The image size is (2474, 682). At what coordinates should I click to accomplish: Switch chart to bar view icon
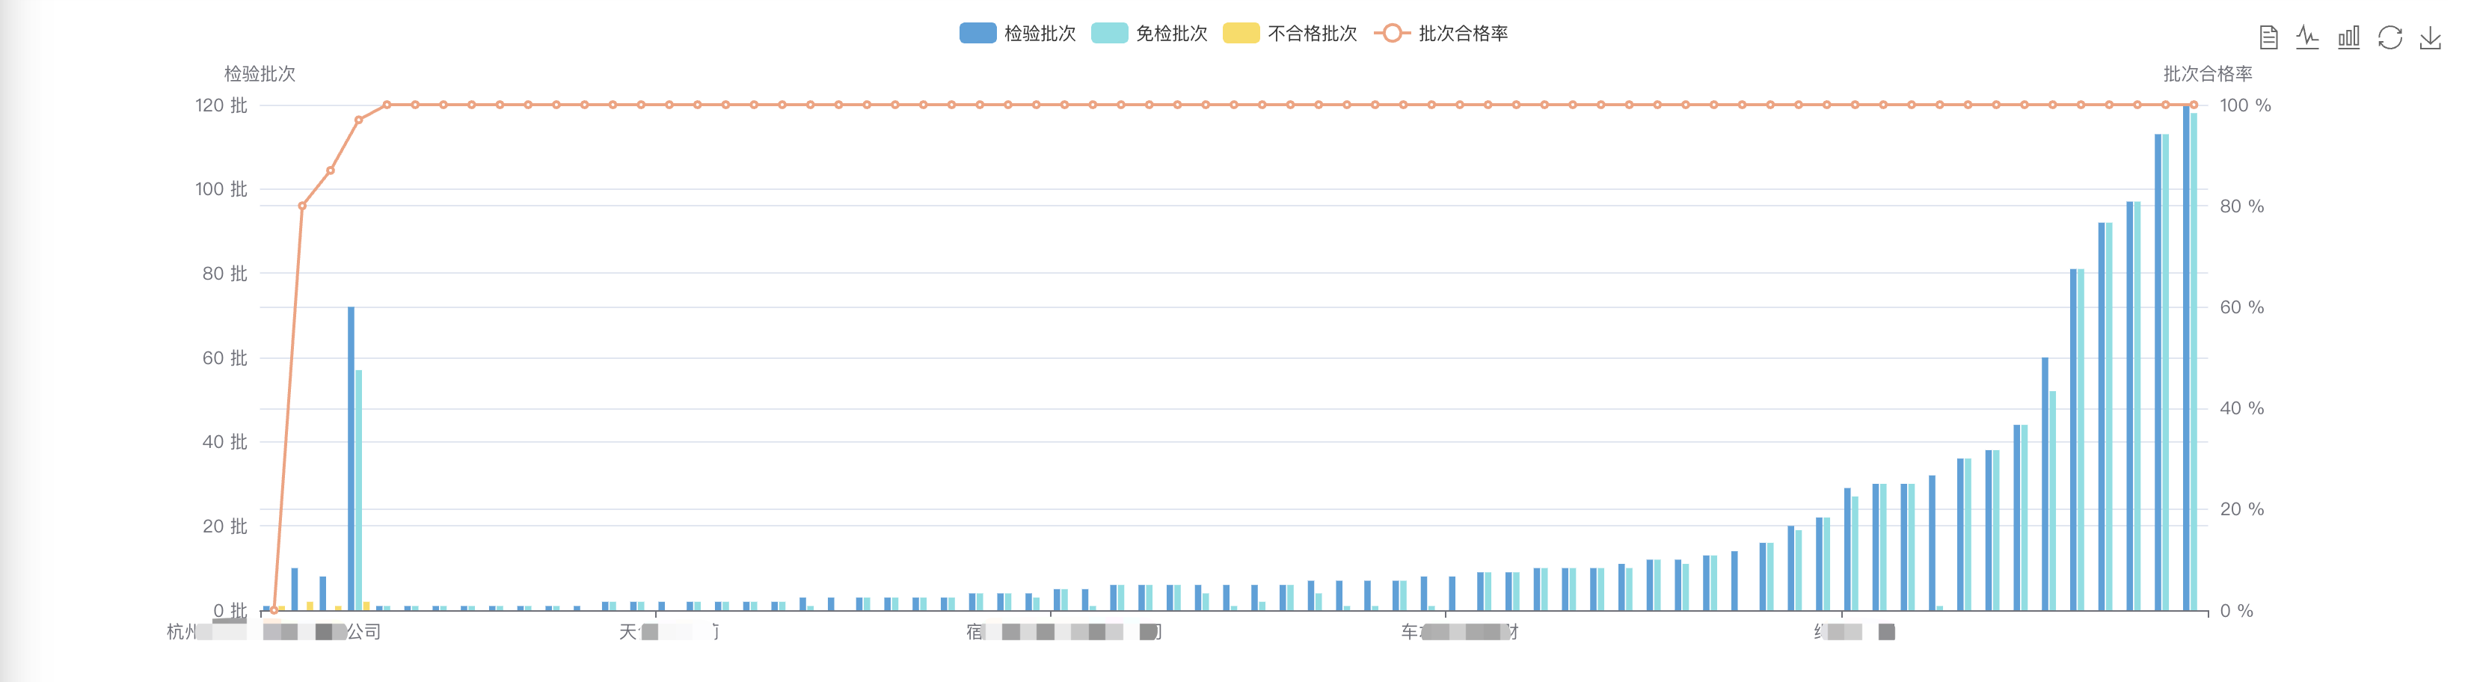(x=2348, y=37)
